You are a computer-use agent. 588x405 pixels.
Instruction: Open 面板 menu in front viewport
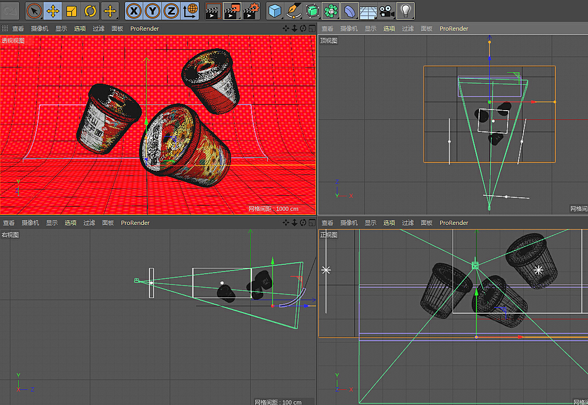(427, 223)
